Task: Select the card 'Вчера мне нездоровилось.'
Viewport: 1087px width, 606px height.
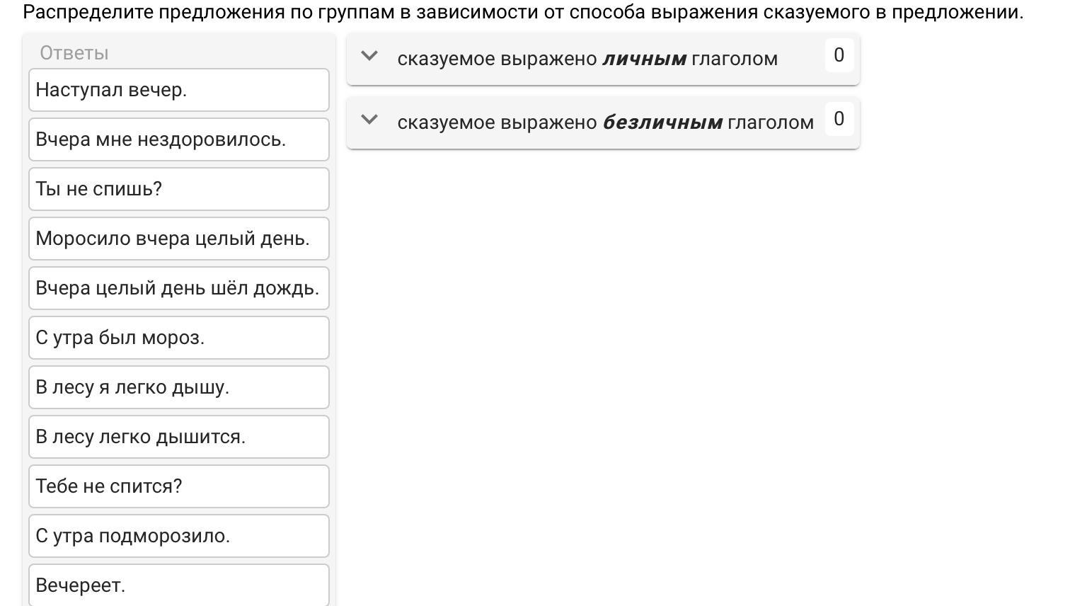Action: (x=179, y=139)
